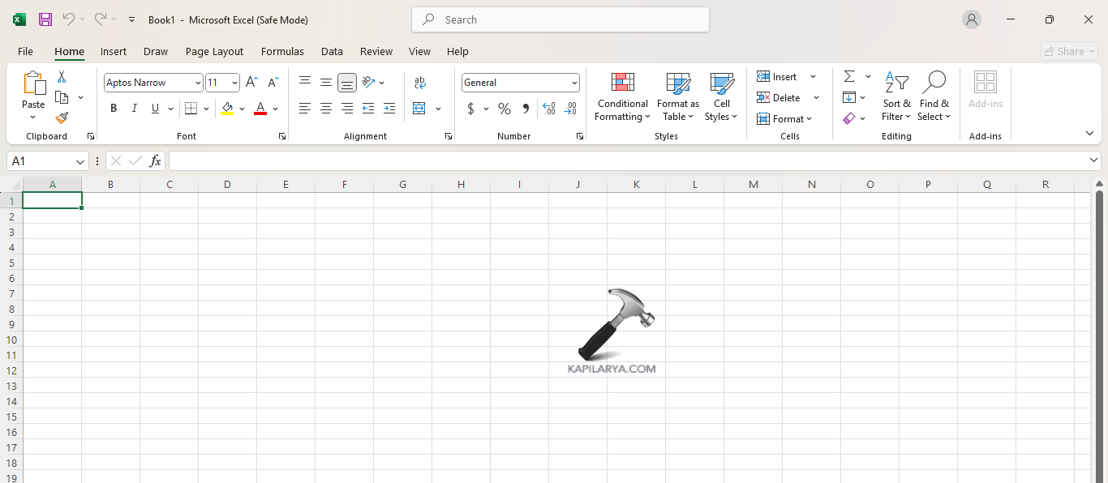Click Increase Font Size icon
1108x483 pixels.
(251, 83)
